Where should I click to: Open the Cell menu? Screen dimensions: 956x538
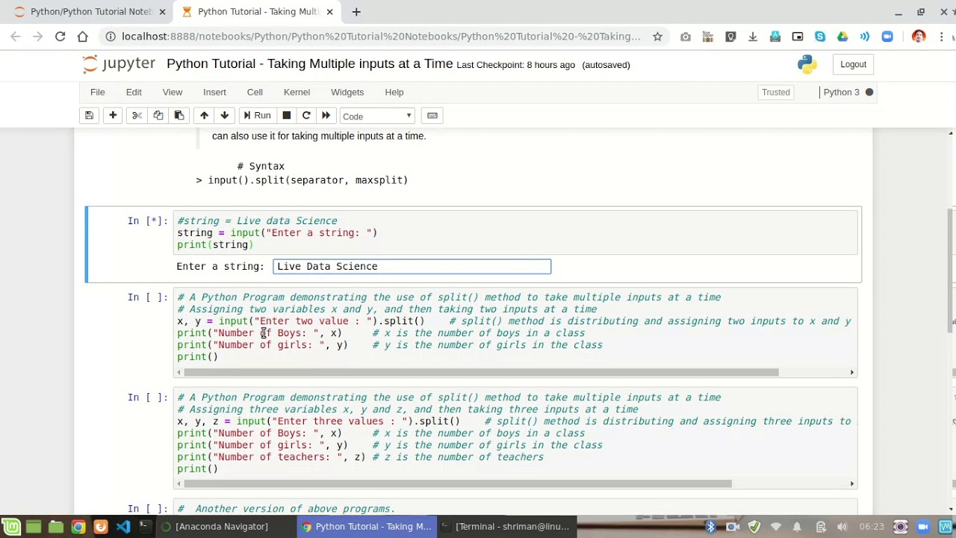[x=255, y=92]
